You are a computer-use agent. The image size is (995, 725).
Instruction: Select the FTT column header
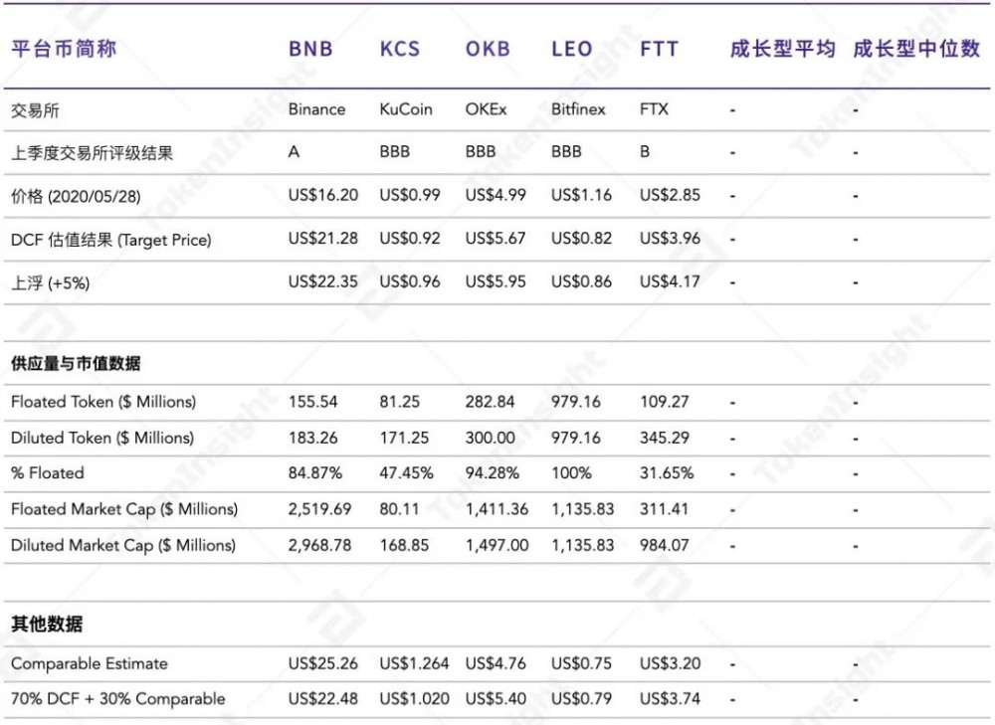coord(658,48)
